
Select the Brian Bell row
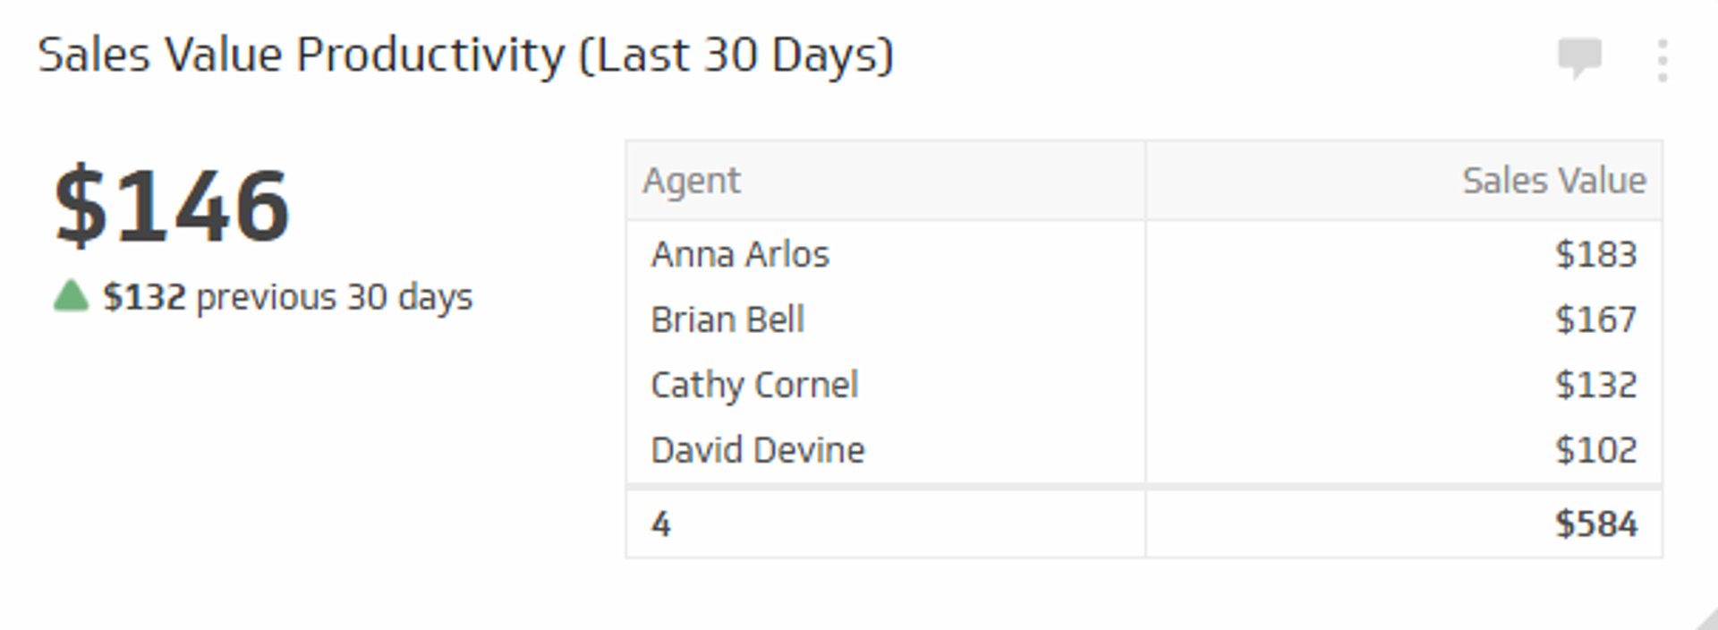pyautogui.click(x=727, y=319)
